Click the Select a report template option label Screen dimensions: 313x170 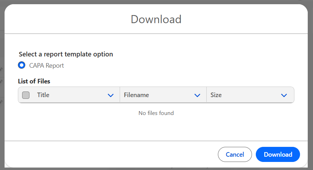point(66,54)
